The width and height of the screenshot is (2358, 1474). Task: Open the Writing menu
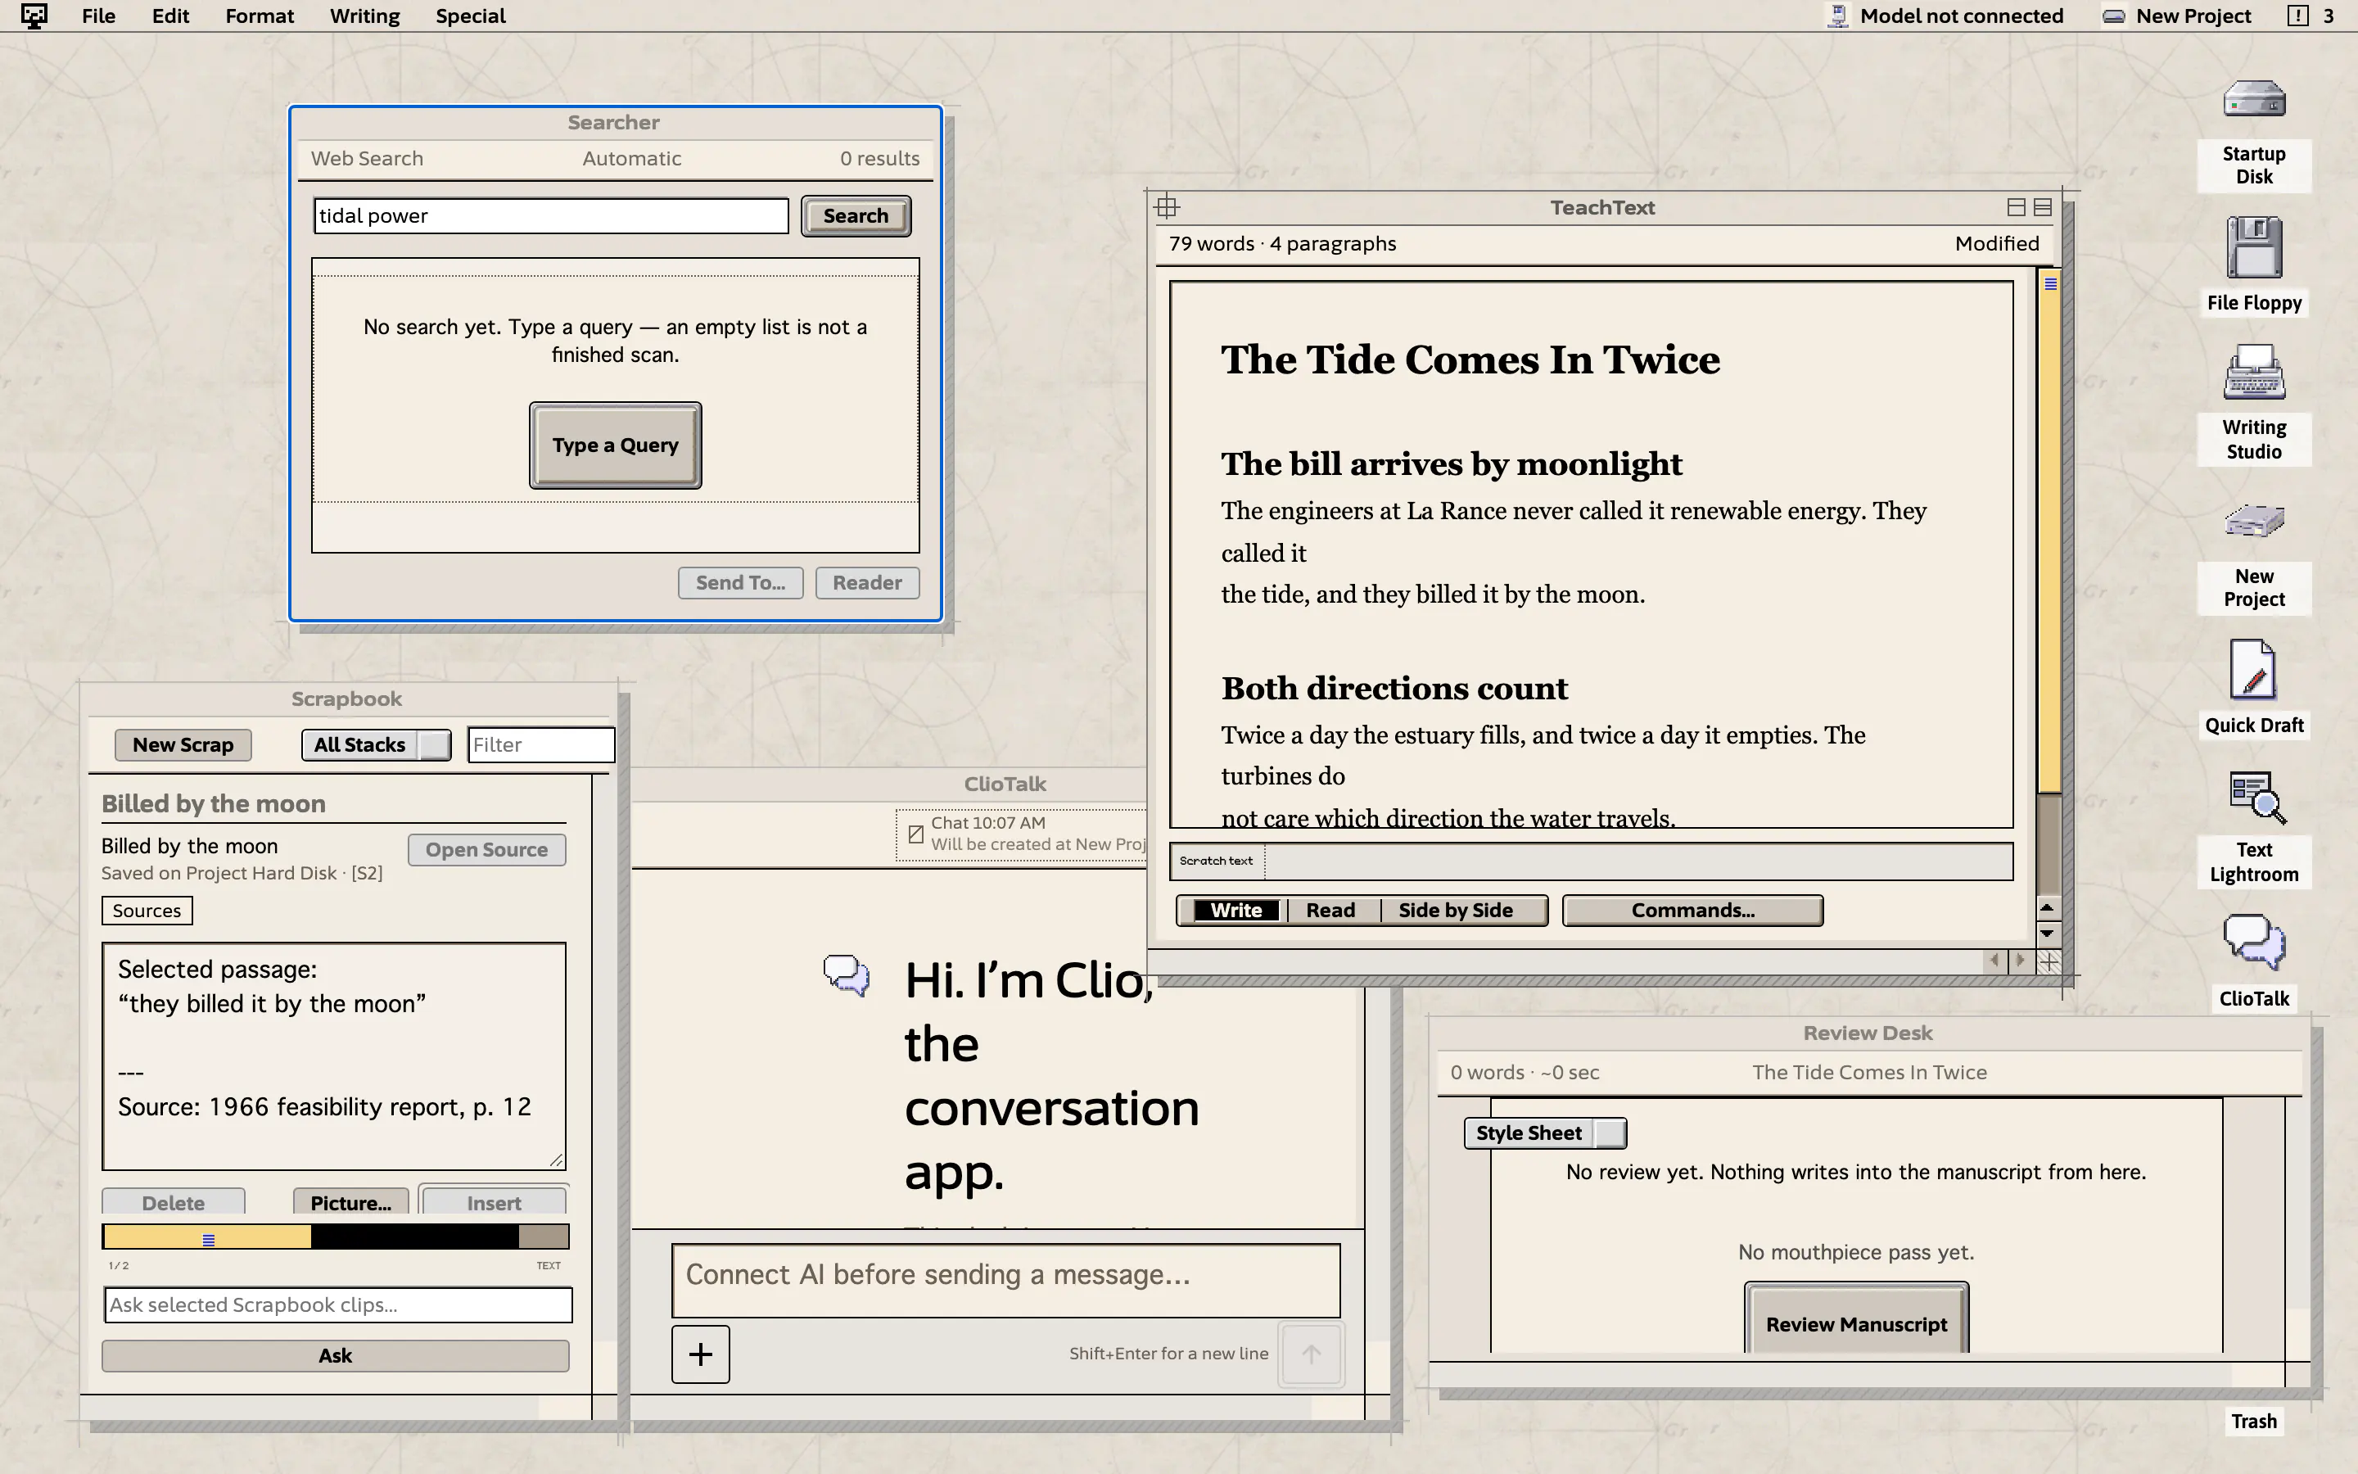click(x=364, y=16)
